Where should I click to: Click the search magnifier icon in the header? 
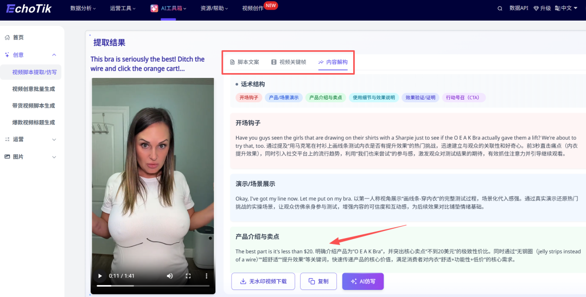pos(500,8)
